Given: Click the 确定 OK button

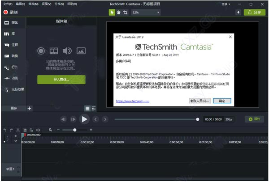Looking at the screenshot, I should [x=222, y=101].
